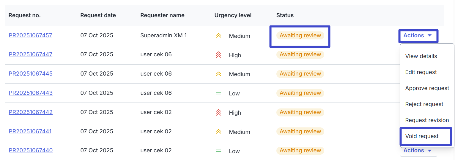Image resolution: width=455 pixels, height=160 pixels.
Task: Click the Low urgency icon for PR20251067443
Action: coord(218,93)
